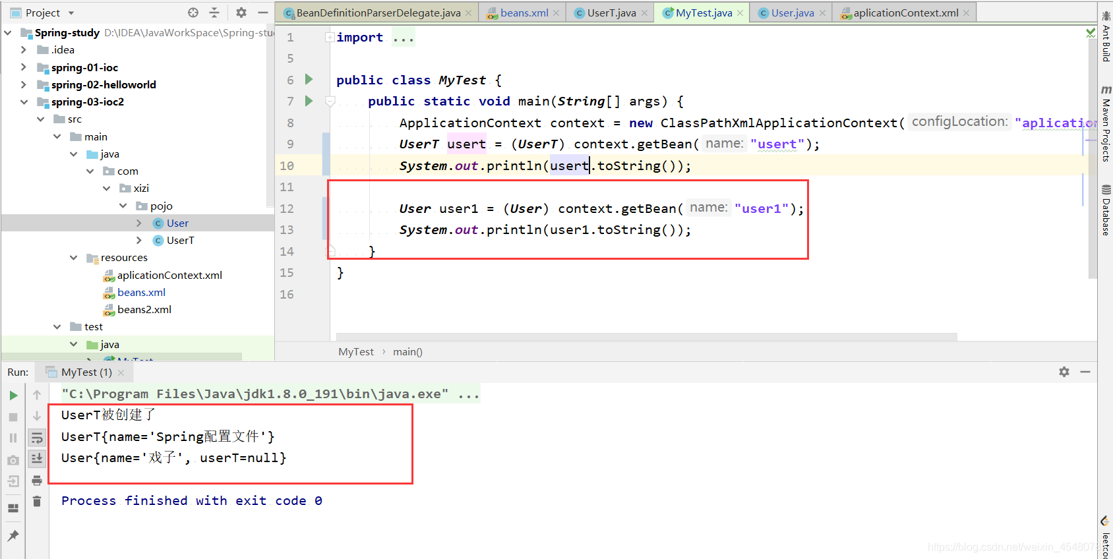Collapse the Spring-study root node

pyautogui.click(x=8, y=32)
